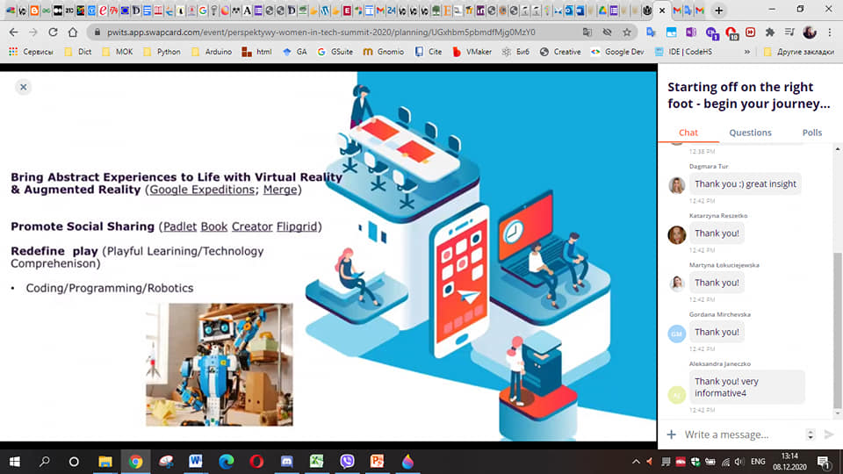This screenshot has width=843, height=474.
Task: Click the send message arrow icon
Action: (x=829, y=434)
